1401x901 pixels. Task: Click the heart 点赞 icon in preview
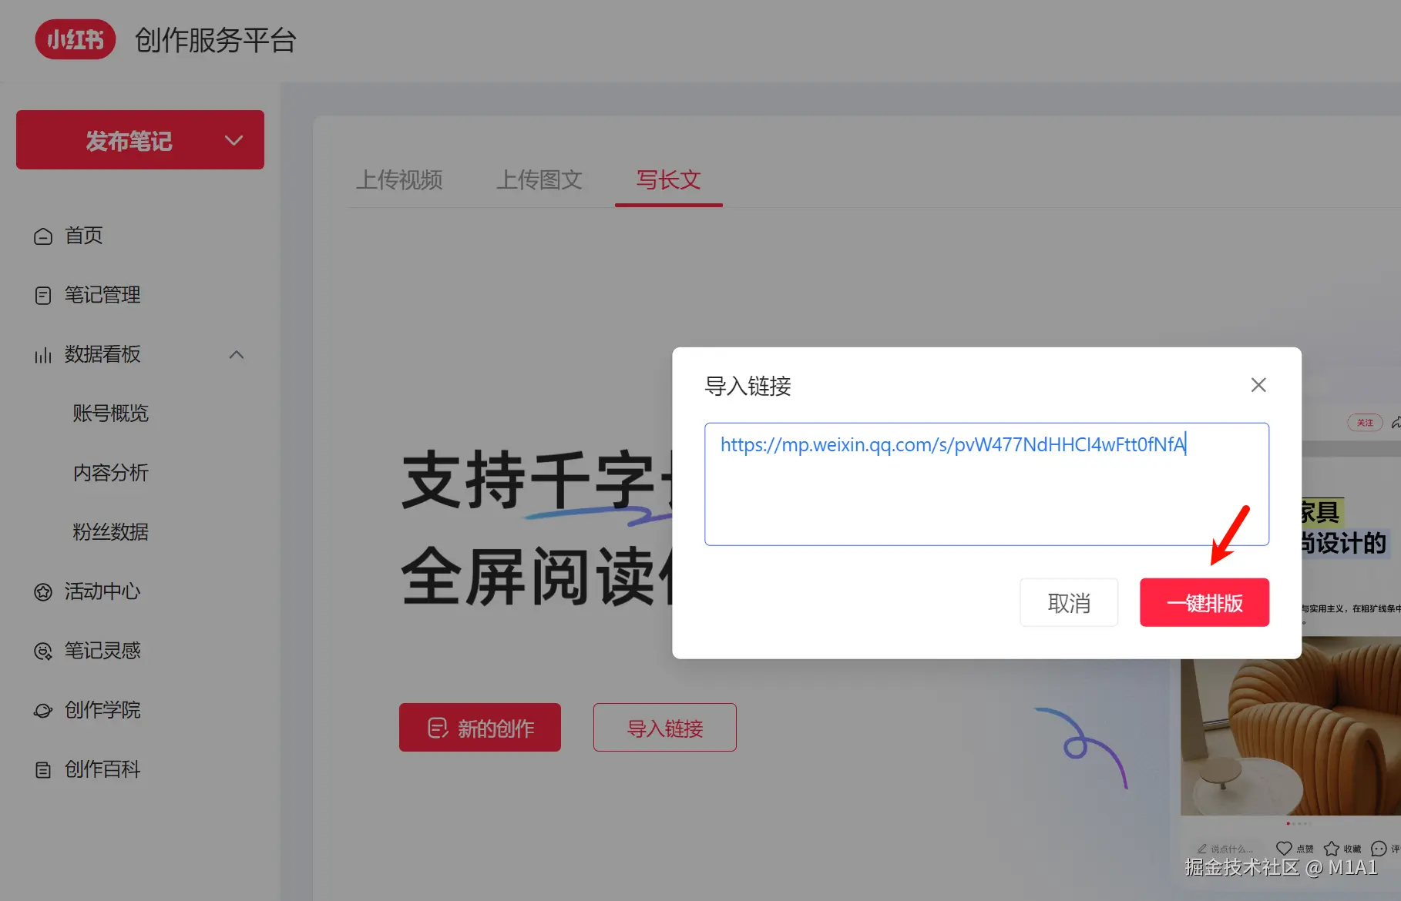(1284, 849)
